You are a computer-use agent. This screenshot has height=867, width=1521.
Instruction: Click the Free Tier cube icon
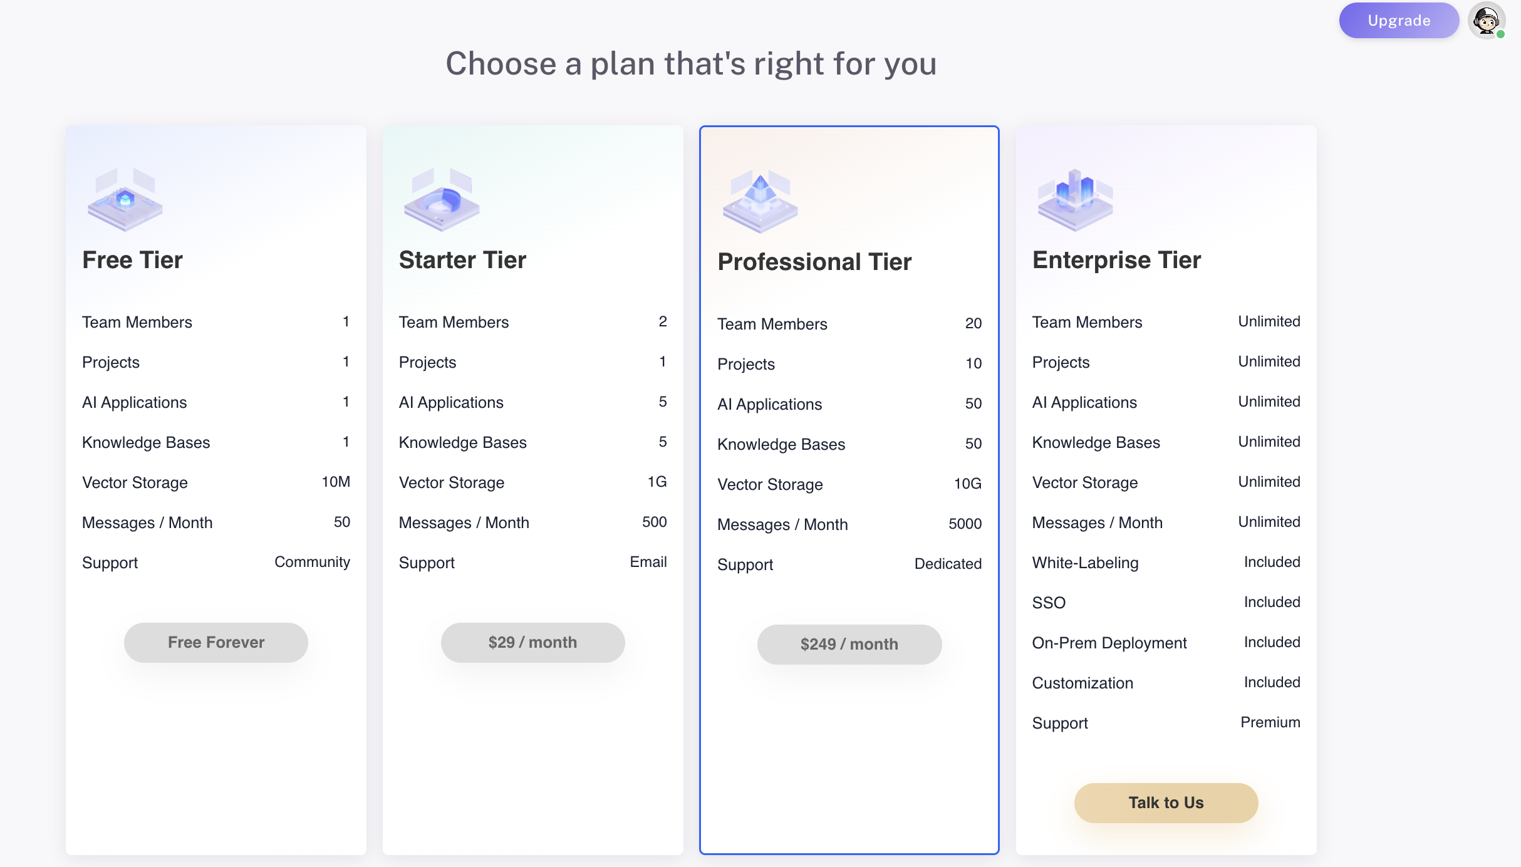tap(125, 200)
